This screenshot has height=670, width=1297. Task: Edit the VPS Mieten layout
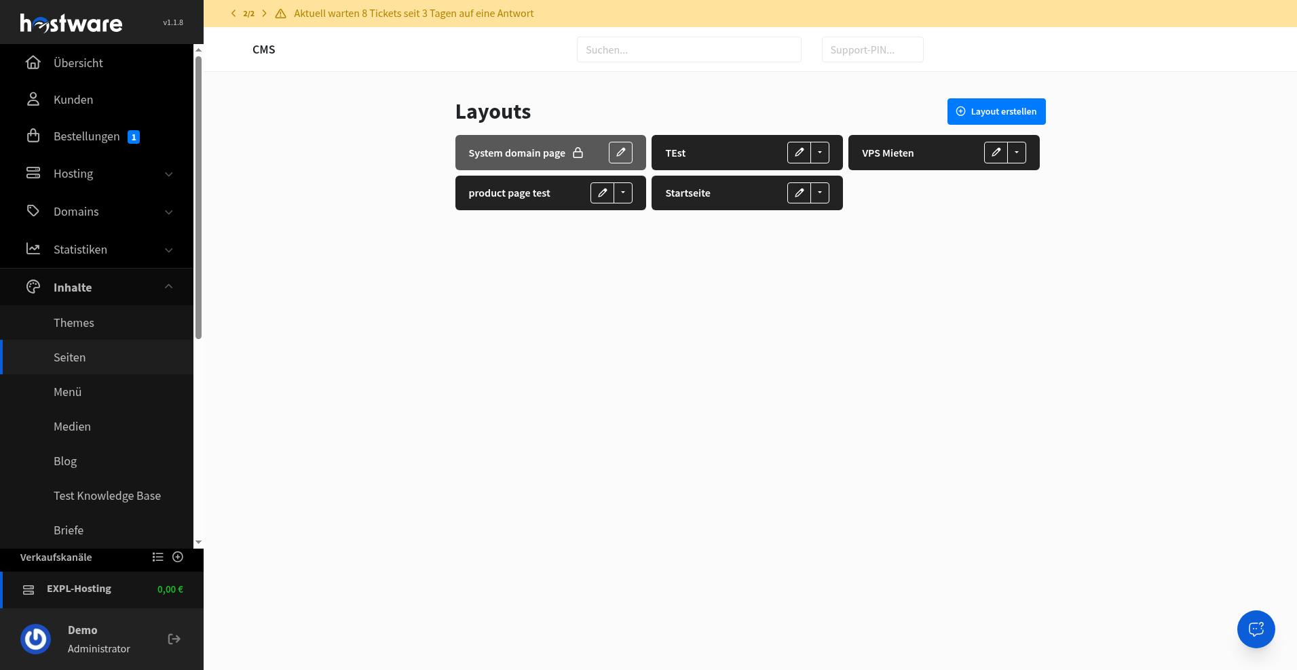(996, 153)
